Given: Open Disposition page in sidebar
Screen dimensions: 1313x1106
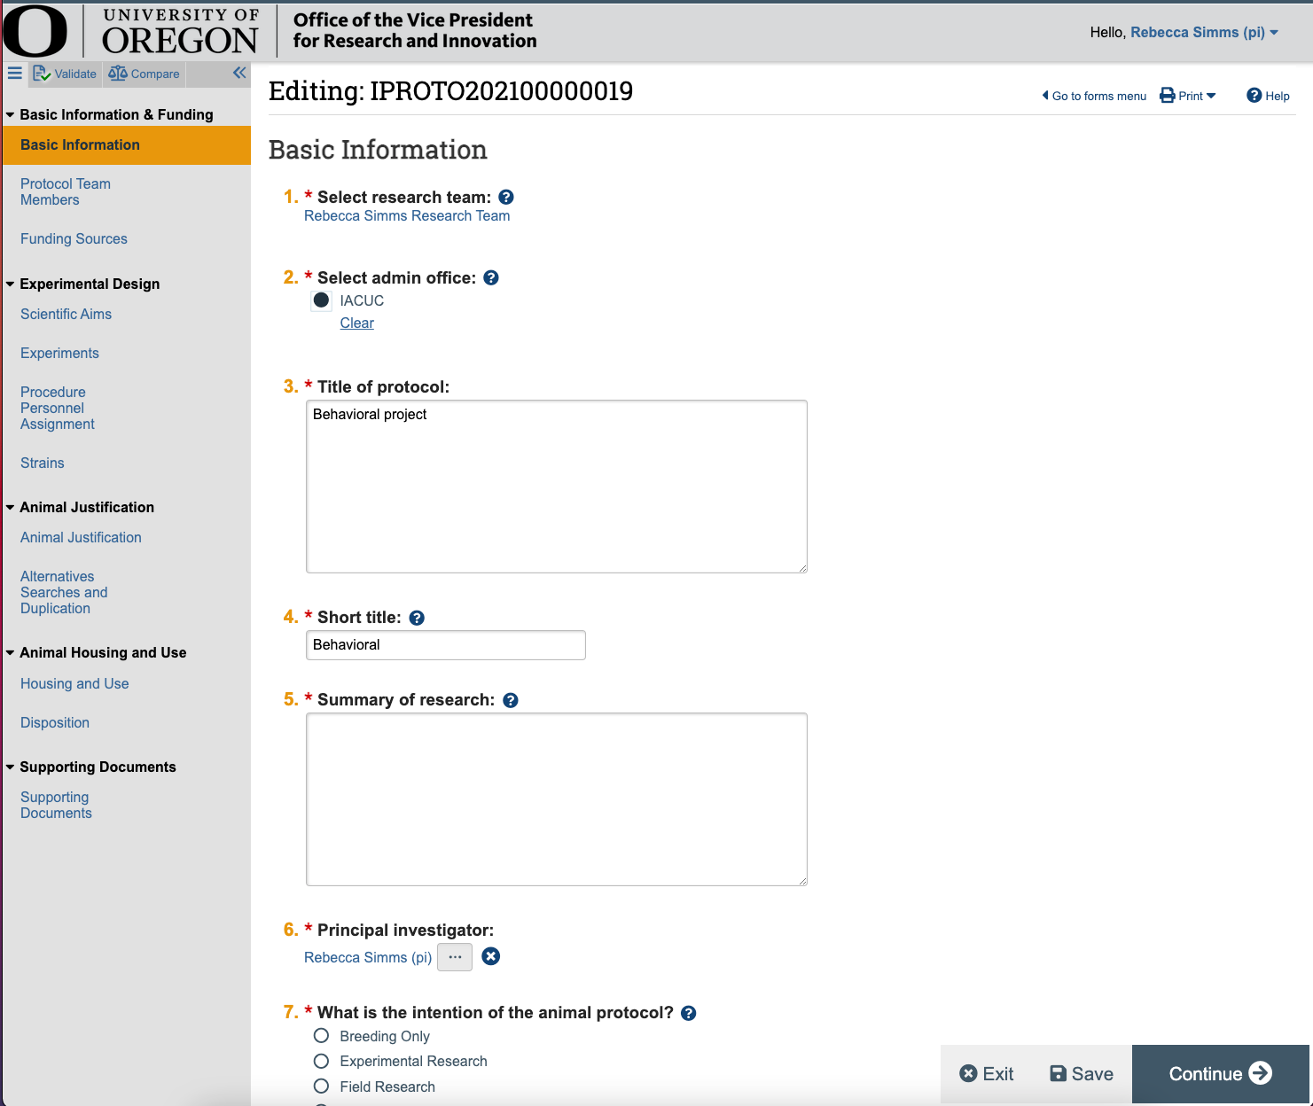Looking at the screenshot, I should pyautogui.click(x=55, y=723).
